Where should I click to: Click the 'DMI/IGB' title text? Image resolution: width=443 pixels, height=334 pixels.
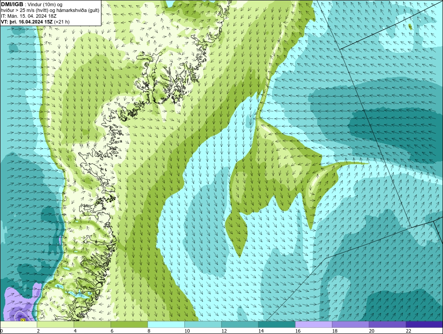click(12, 4)
